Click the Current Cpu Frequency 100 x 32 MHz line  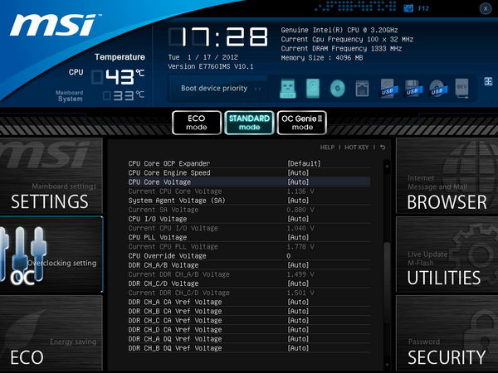click(347, 39)
